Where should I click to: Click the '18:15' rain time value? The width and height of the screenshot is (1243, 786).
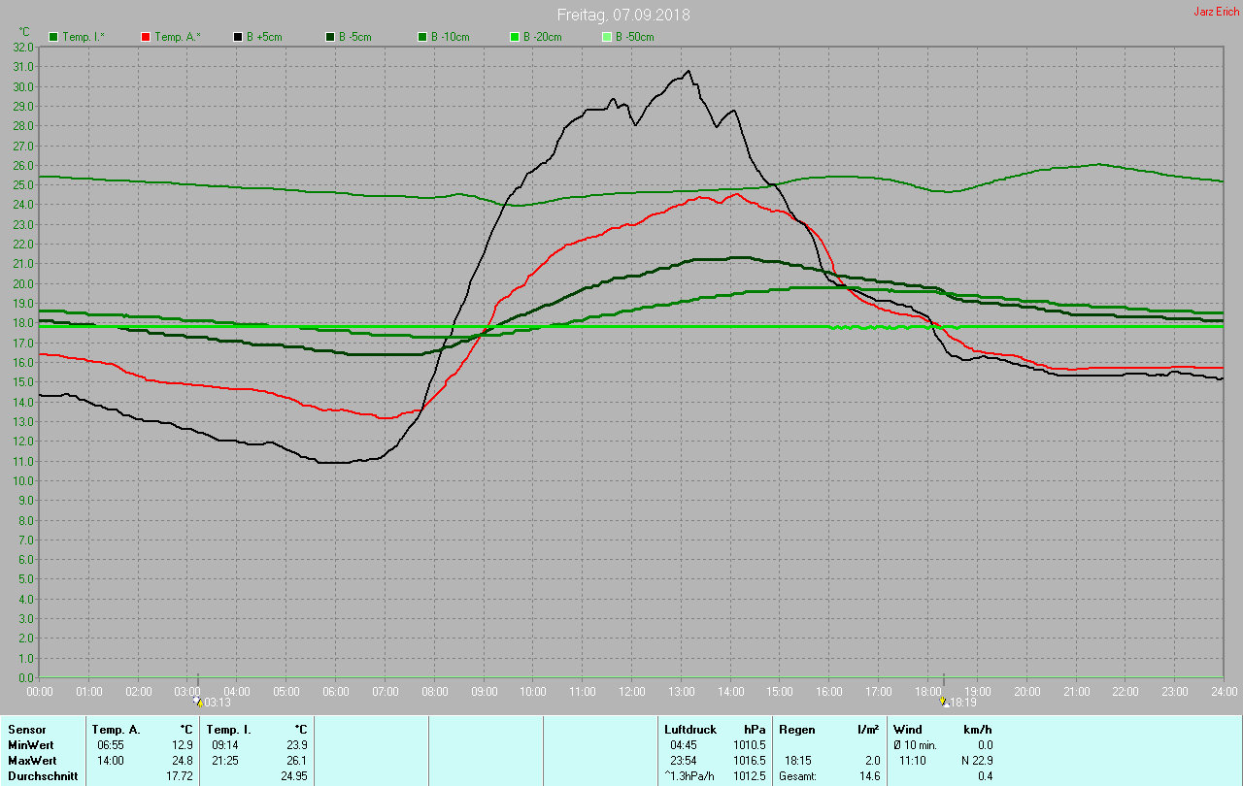coord(798,761)
